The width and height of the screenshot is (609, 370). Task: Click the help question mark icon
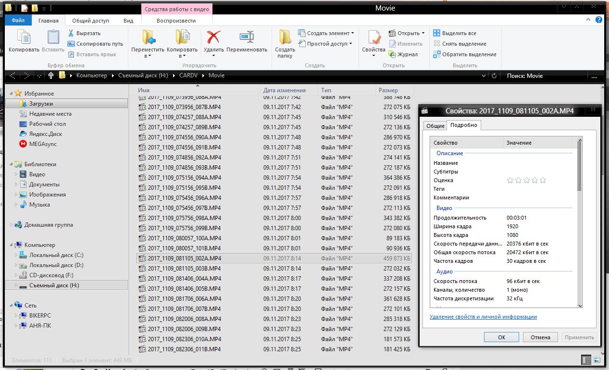tap(599, 20)
